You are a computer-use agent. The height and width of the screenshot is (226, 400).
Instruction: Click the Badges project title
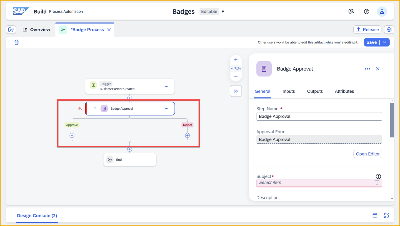pos(183,12)
